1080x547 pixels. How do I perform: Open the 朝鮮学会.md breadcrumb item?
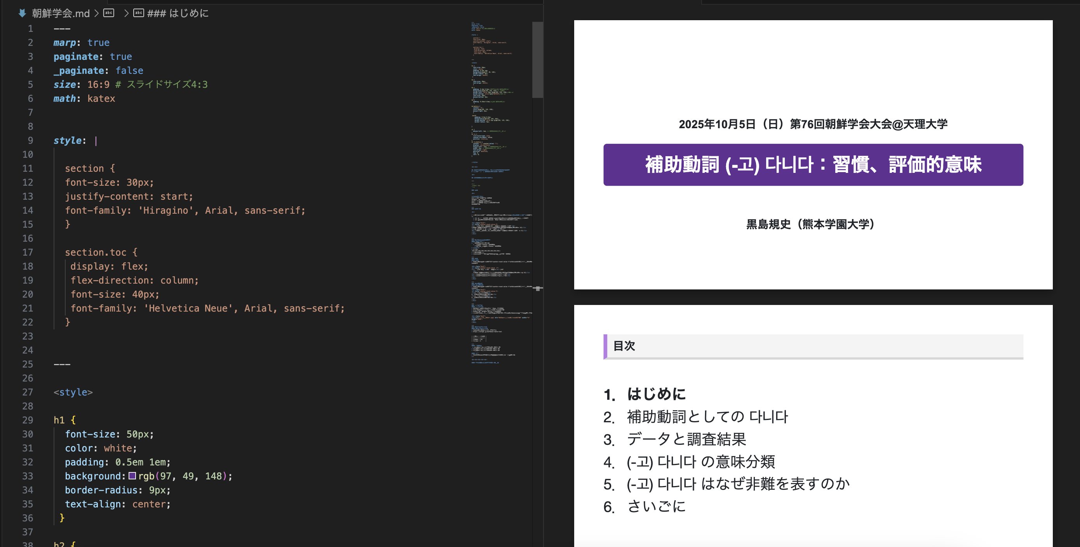pyautogui.click(x=61, y=14)
